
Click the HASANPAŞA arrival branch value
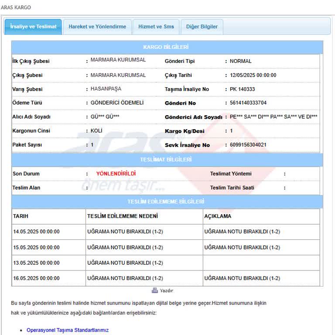[106, 89]
